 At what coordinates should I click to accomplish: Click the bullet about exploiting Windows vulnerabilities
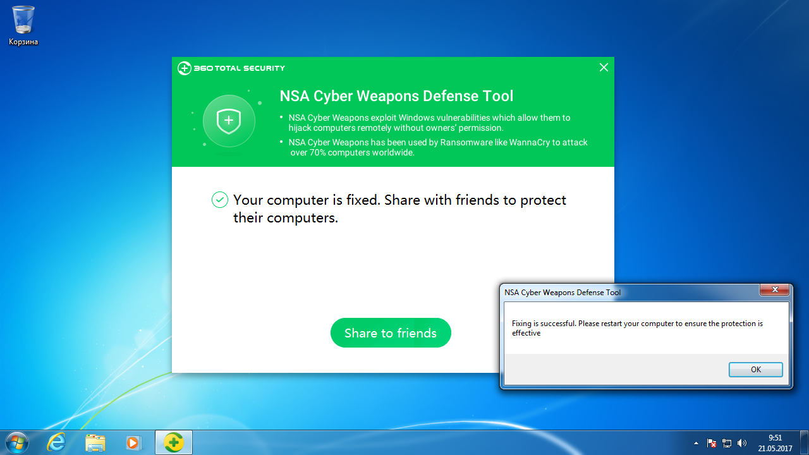point(425,123)
